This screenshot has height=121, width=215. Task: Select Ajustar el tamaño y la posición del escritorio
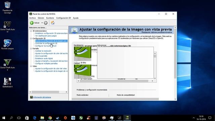(51, 61)
